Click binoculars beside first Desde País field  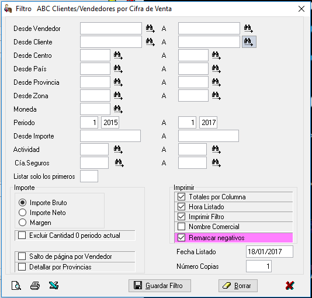(118, 69)
